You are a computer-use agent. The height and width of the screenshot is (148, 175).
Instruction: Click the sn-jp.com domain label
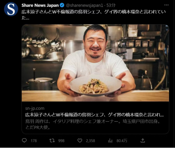click(35, 108)
